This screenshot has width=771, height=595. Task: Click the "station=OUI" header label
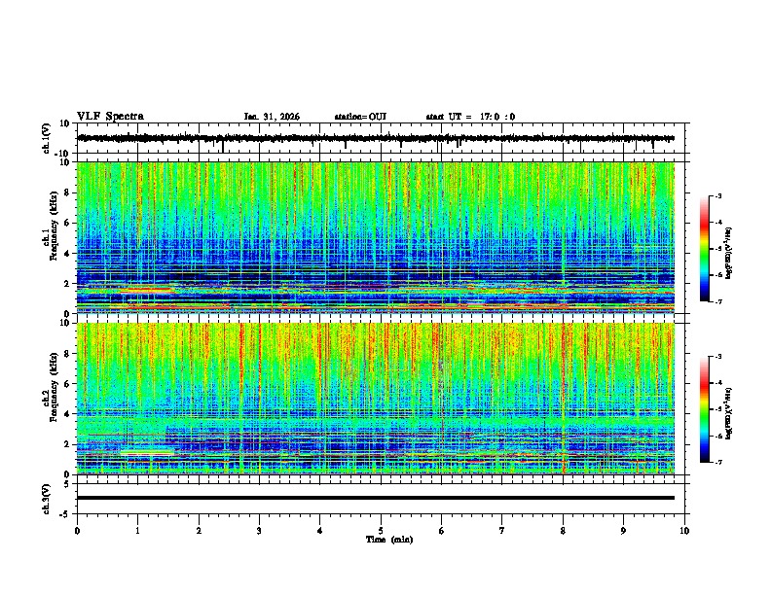click(360, 117)
